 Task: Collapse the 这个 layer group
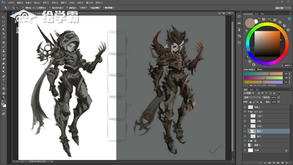[x=249, y=112]
